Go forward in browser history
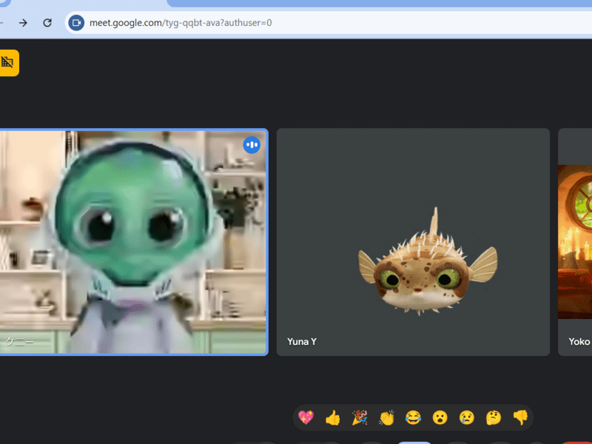Screen dimensions: 592x444 tap(23, 23)
